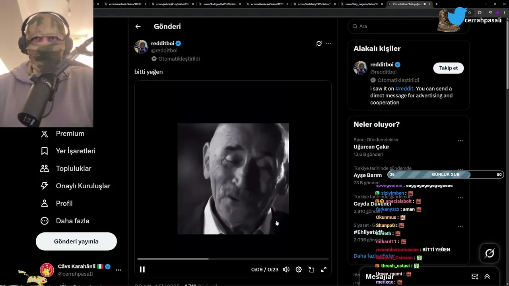Expand the Mesajlar drawer with double chevron

[487, 276]
